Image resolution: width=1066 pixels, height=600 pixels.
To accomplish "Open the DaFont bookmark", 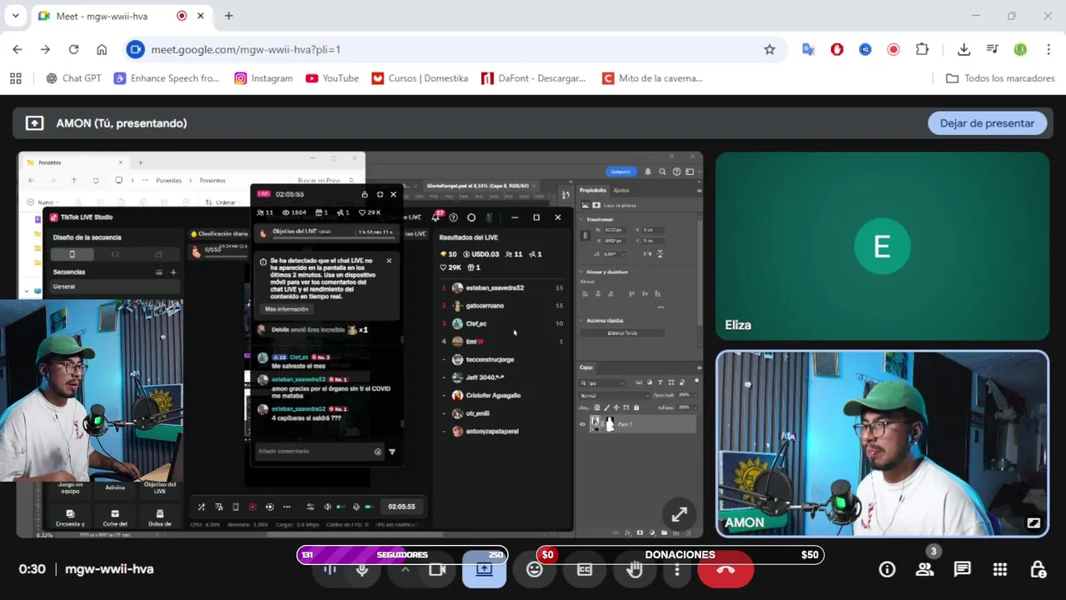I will (533, 78).
